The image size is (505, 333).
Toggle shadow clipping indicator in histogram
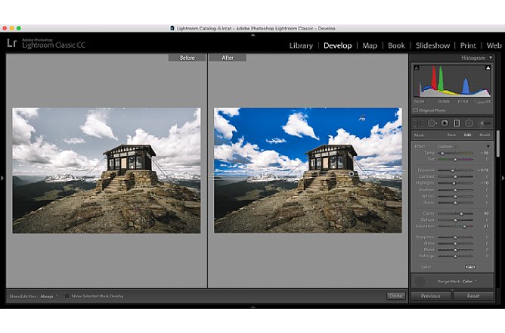click(417, 67)
